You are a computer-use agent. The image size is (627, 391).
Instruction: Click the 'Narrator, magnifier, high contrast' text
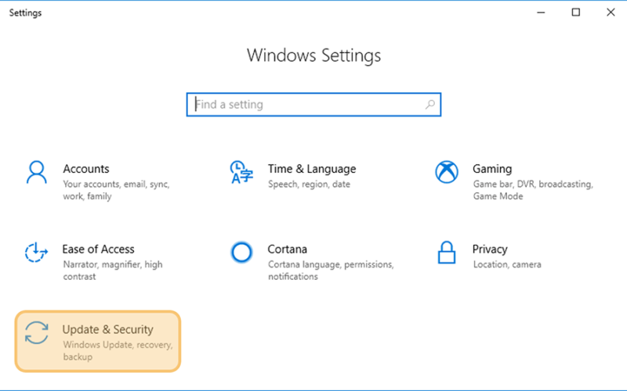(113, 270)
